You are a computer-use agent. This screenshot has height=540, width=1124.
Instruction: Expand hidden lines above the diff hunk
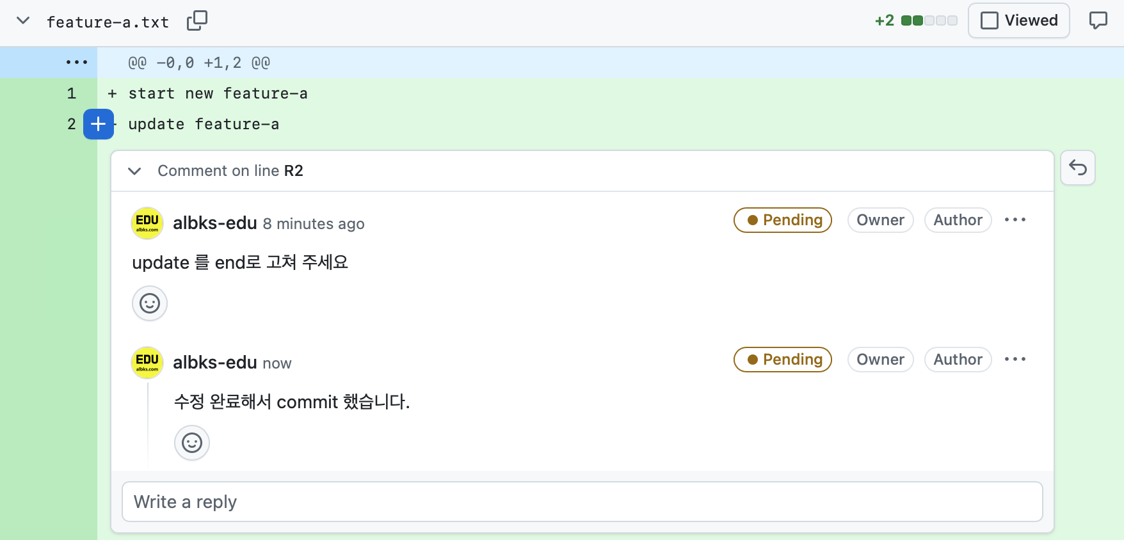(77, 63)
